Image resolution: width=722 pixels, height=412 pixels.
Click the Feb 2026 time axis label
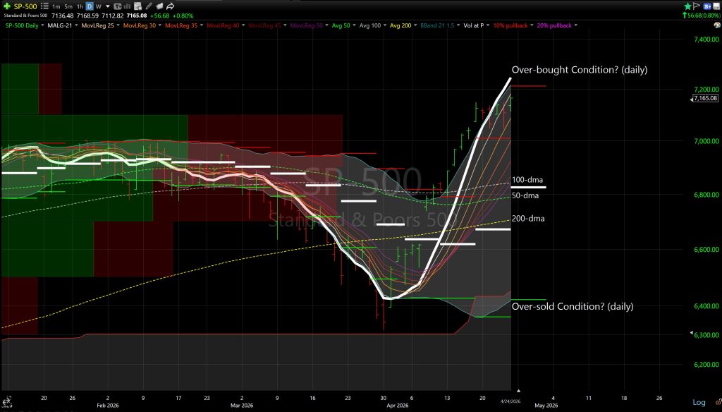pos(108,406)
